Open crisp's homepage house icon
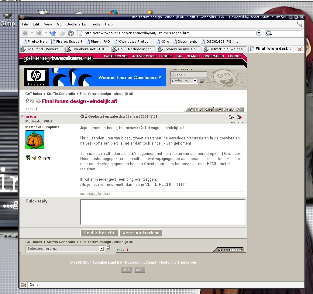The width and height of the screenshot is (313, 294). click(40, 158)
